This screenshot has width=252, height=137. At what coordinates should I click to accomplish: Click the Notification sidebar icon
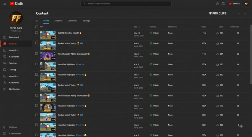click(x=5, y=89)
